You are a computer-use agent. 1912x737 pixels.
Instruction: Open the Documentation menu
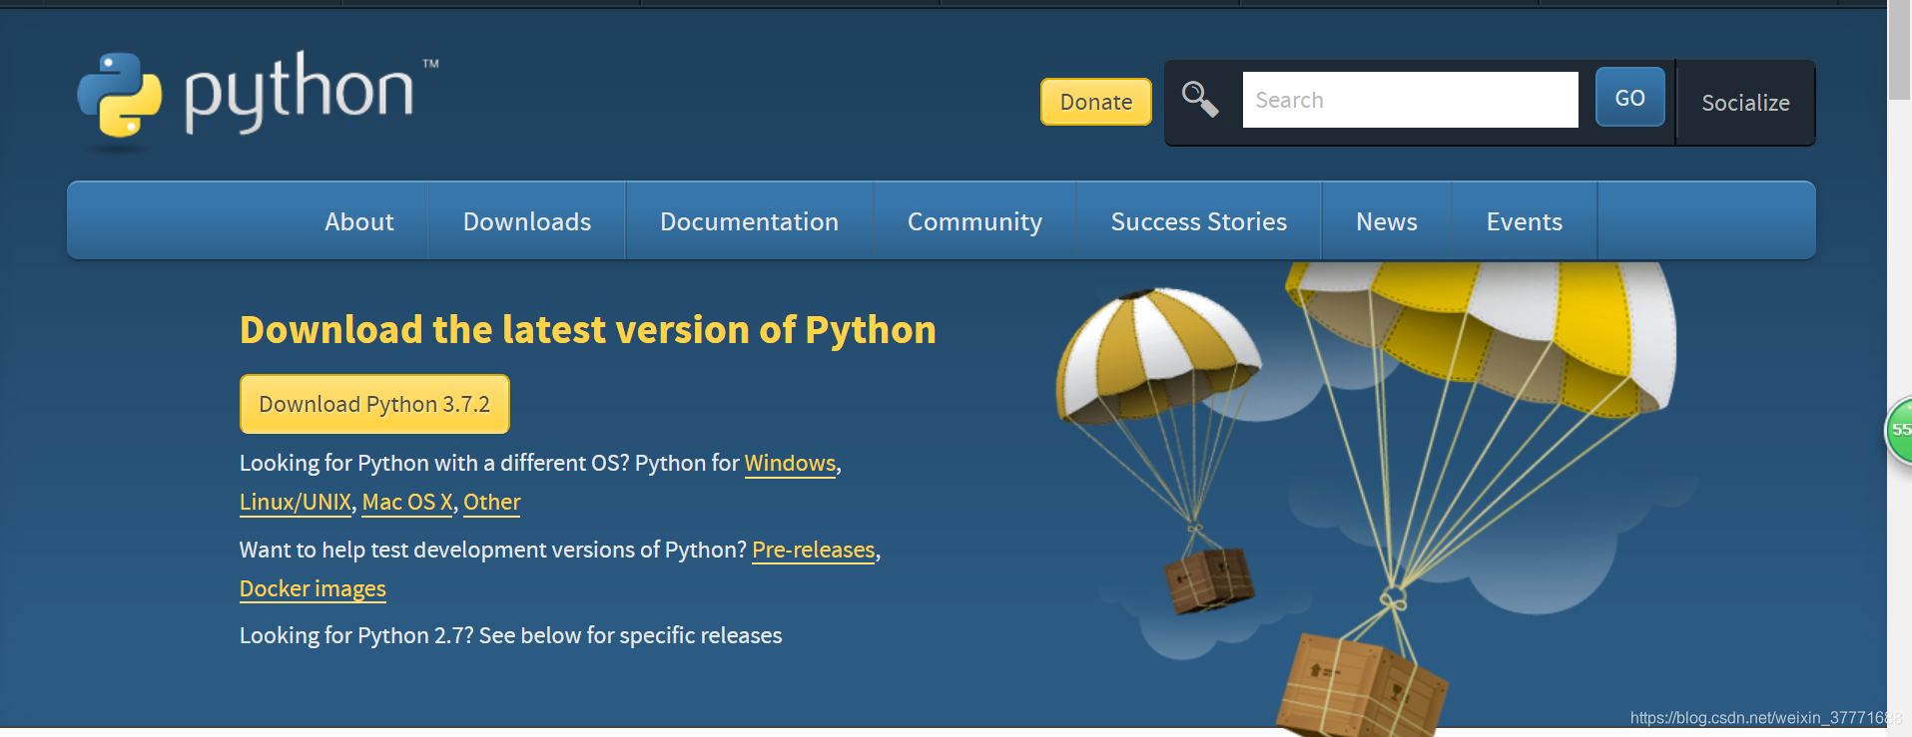(749, 221)
